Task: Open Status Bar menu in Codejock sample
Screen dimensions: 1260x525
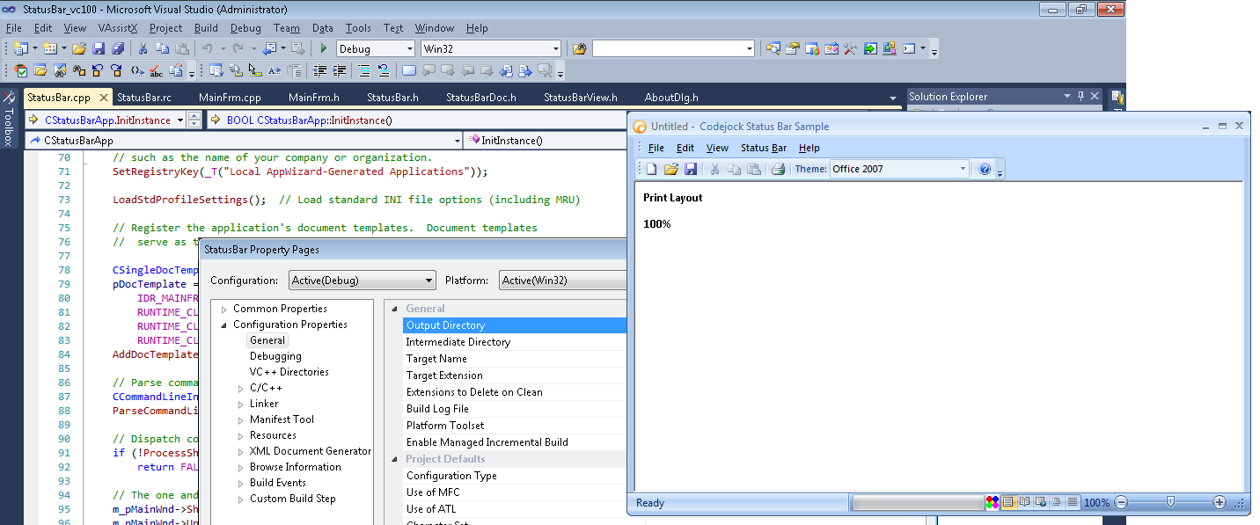Action: click(x=764, y=148)
